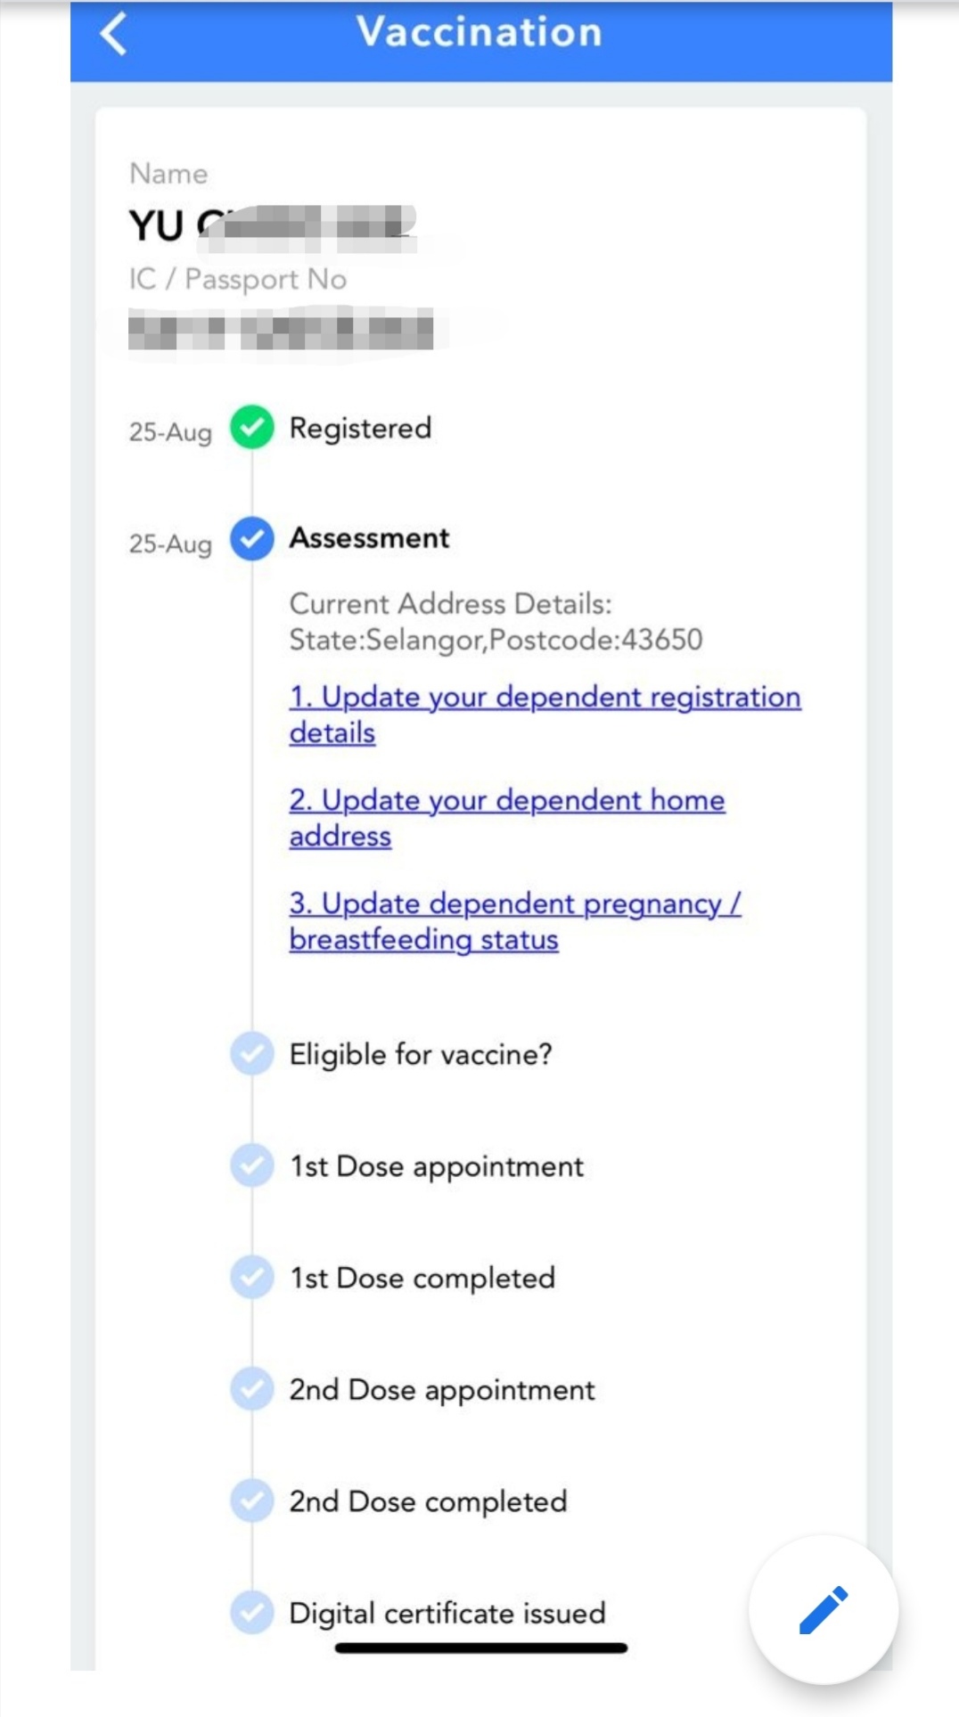This screenshot has height=1717, width=959.
Task: Click the green Registered checkmark icon
Action: 252,428
